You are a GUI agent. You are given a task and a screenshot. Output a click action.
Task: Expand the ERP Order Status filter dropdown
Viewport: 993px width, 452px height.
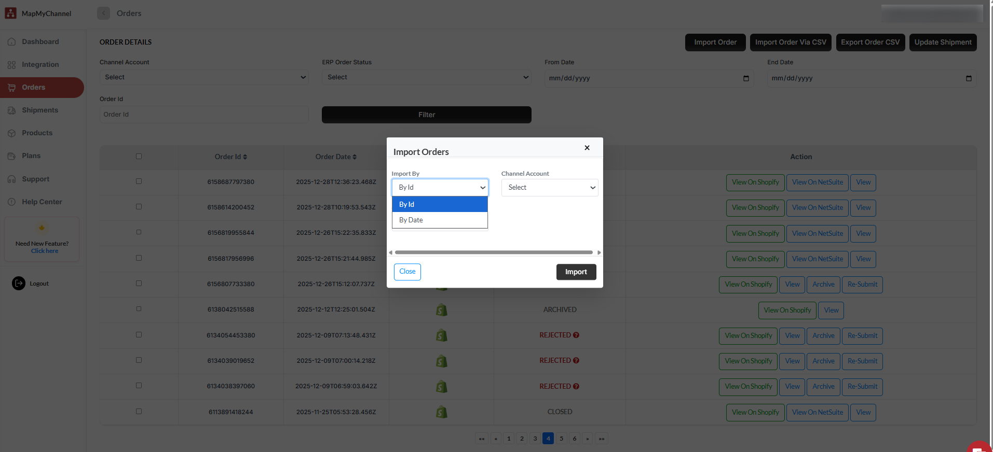pos(426,77)
